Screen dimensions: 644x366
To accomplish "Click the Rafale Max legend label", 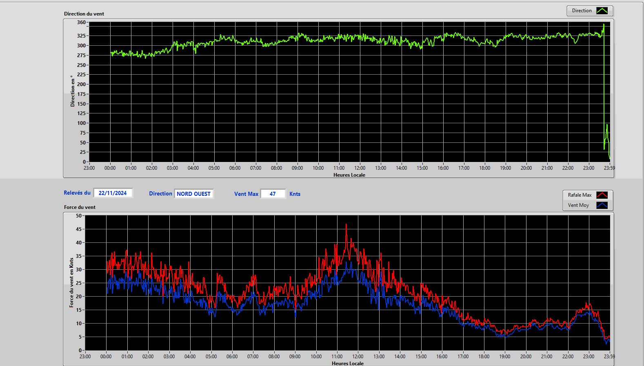I will click(x=580, y=195).
